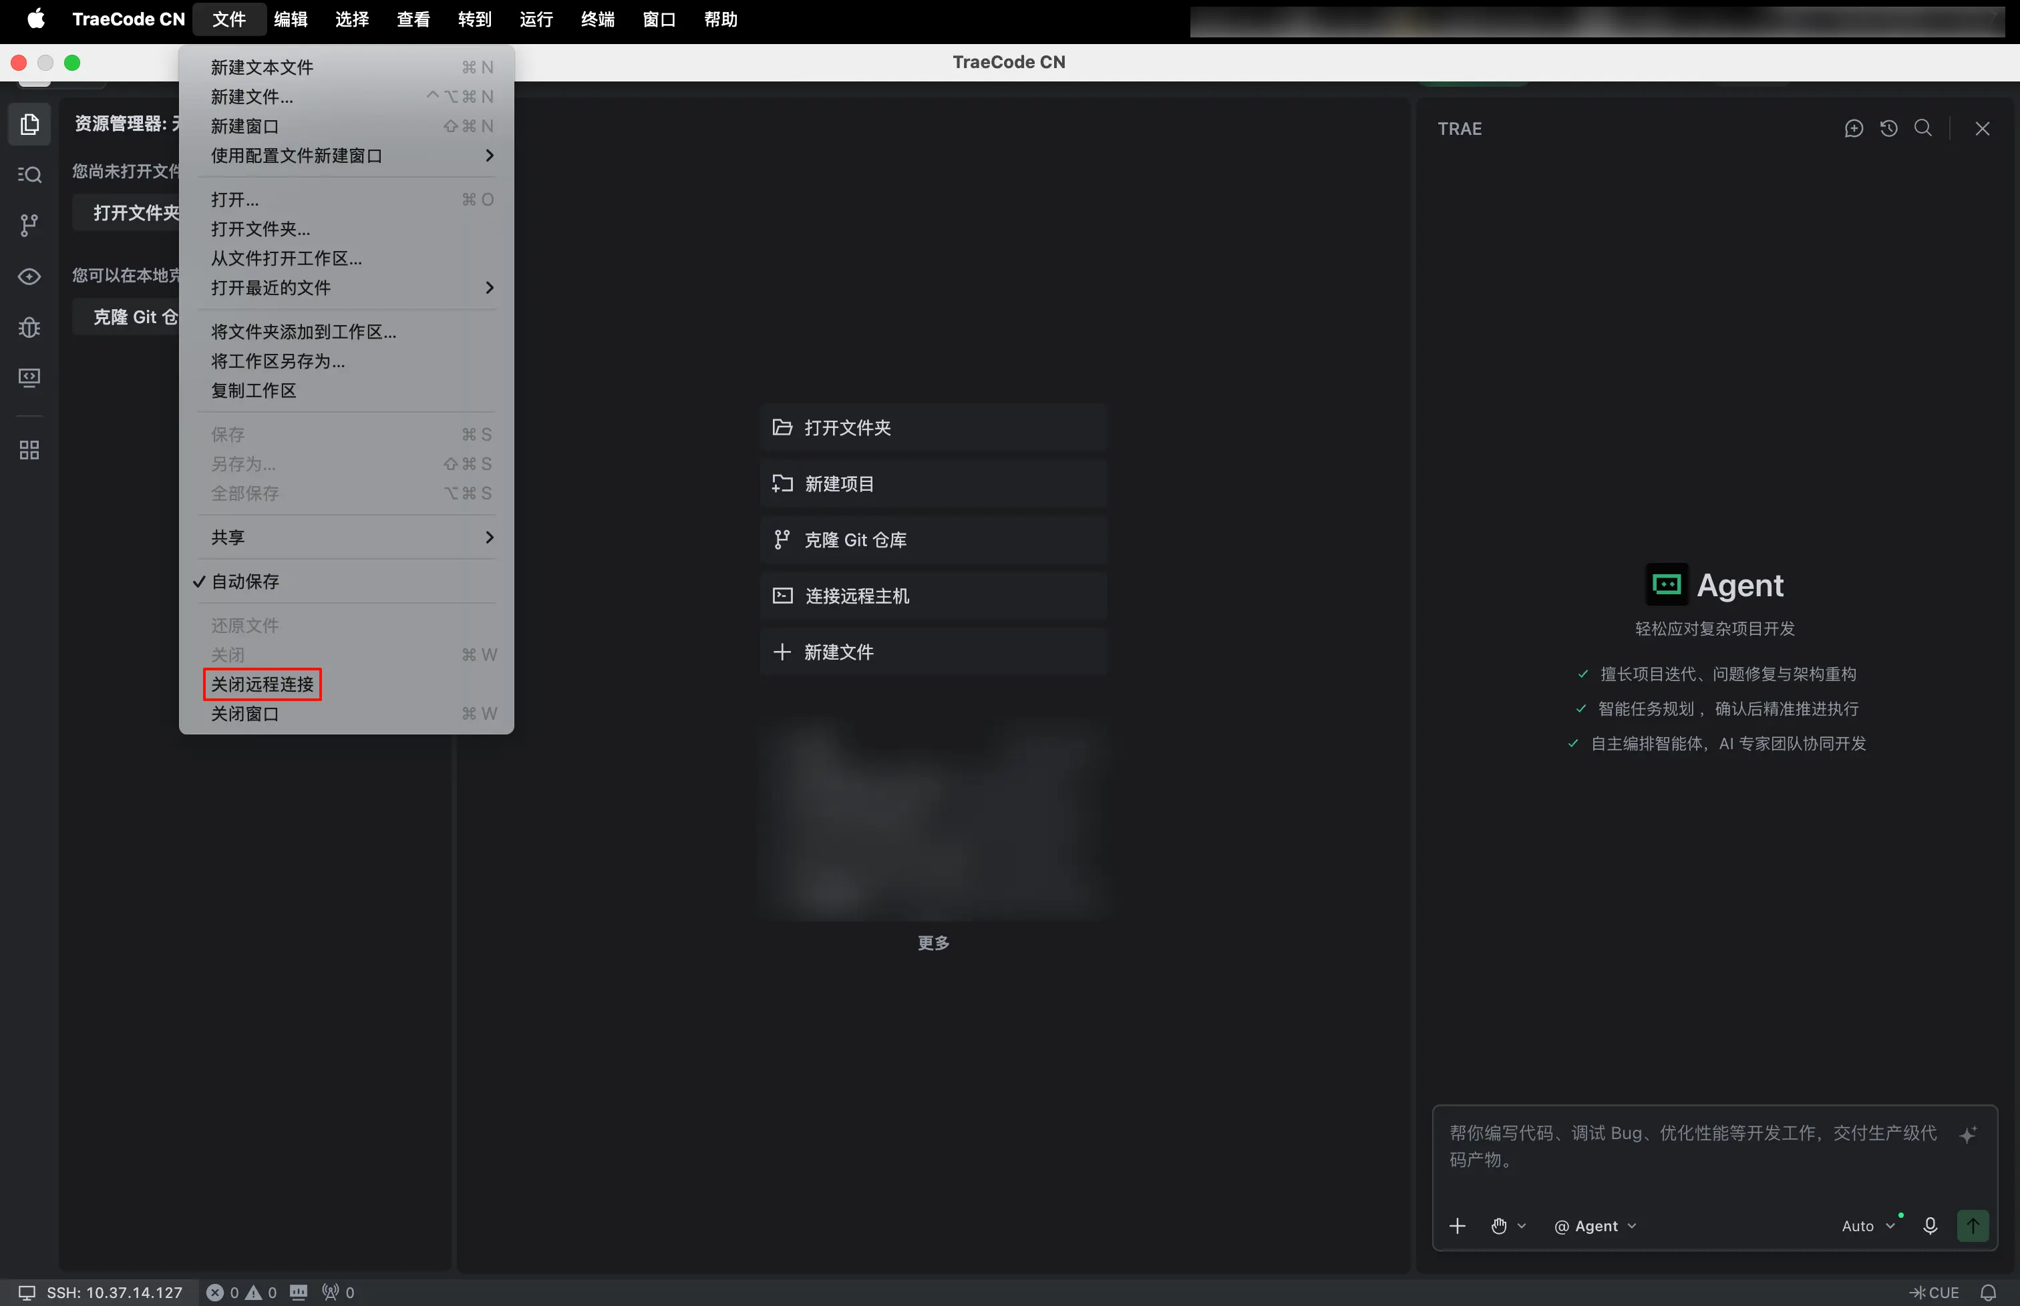The width and height of the screenshot is (2020, 1306).
Task: Choose 打开文件夹... in the file menu
Action: 346,229
